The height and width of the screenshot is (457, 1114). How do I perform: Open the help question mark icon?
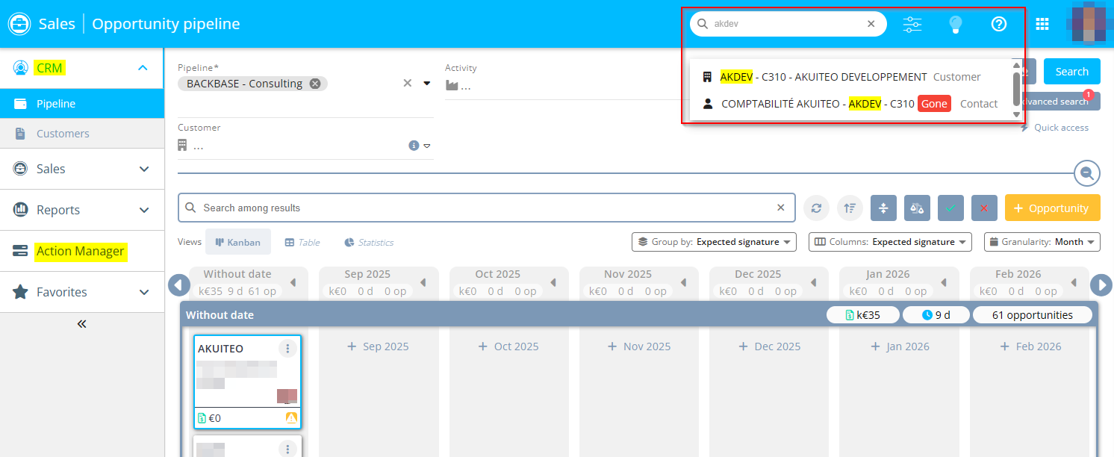tap(999, 24)
